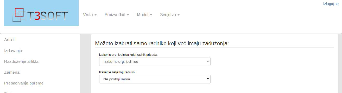The image size is (342, 93).
Task: Open the Vrsta dropdown menu
Action: [x=90, y=15]
